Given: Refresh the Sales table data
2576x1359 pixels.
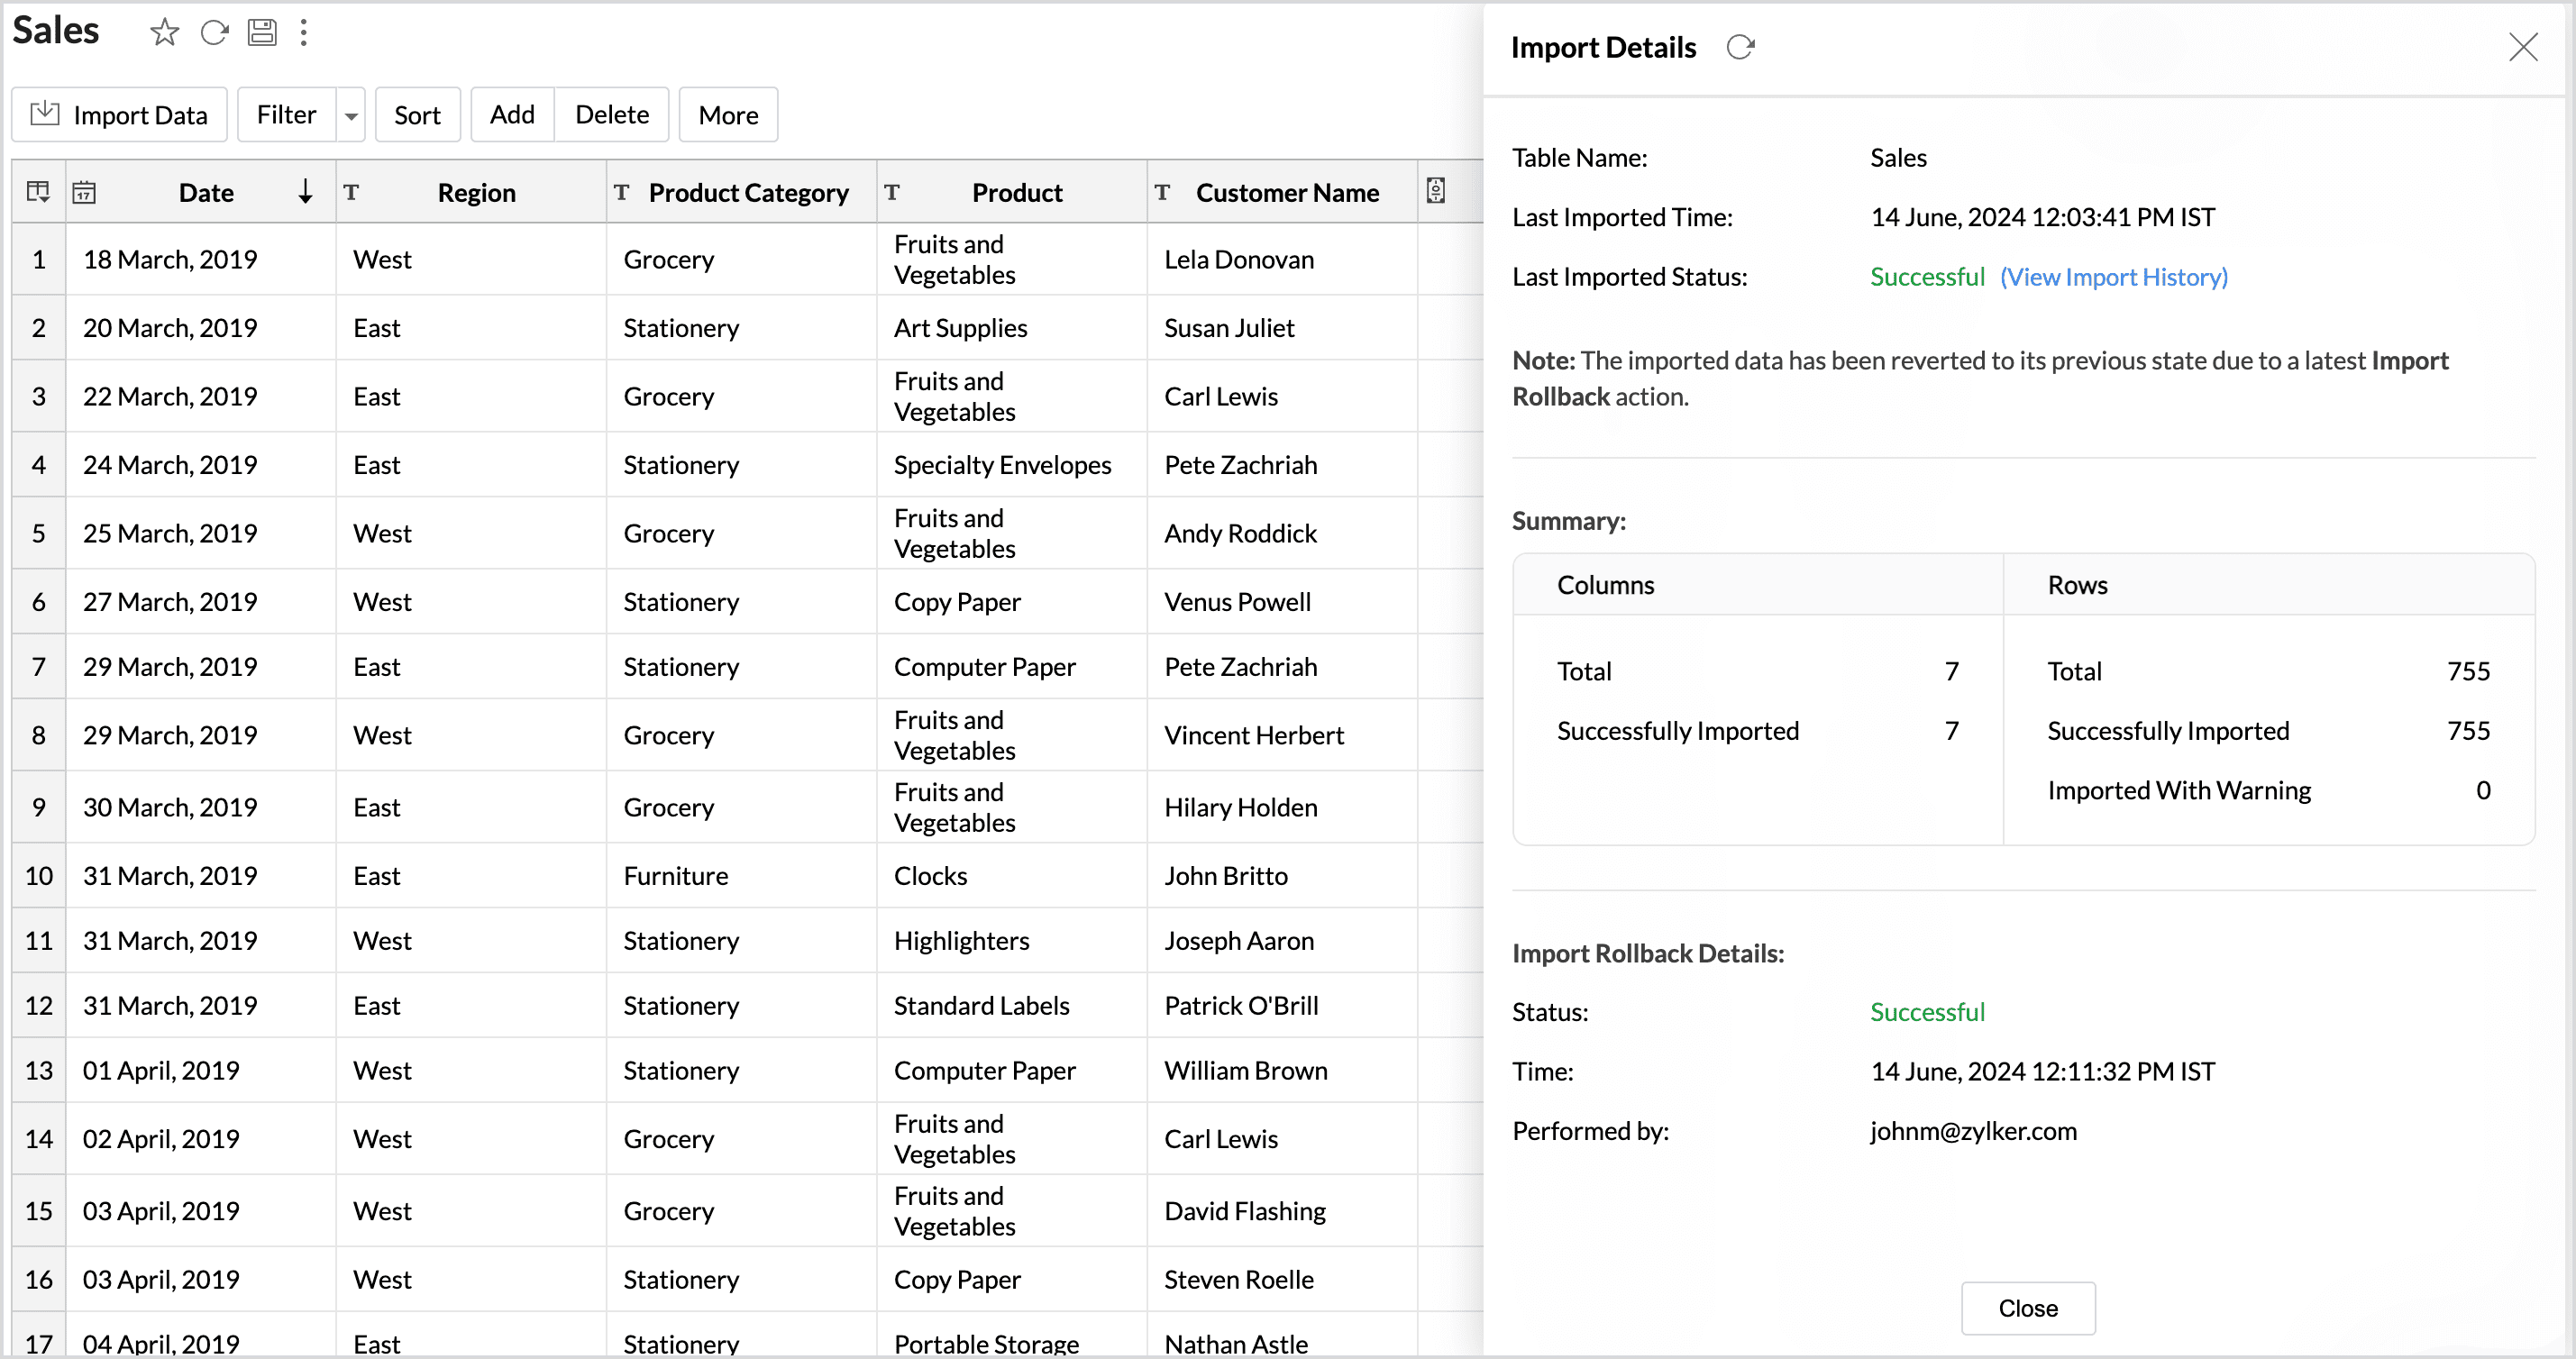Looking at the screenshot, I should click(214, 33).
